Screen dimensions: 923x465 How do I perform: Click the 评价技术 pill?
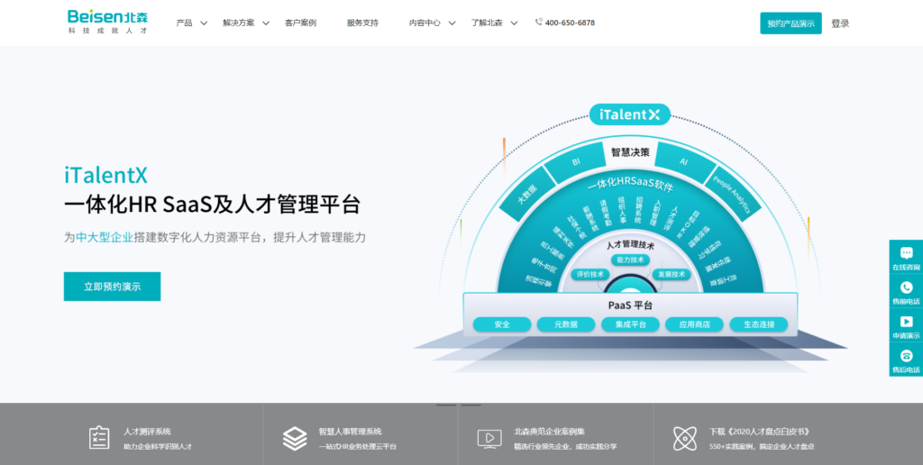click(x=589, y=274)
